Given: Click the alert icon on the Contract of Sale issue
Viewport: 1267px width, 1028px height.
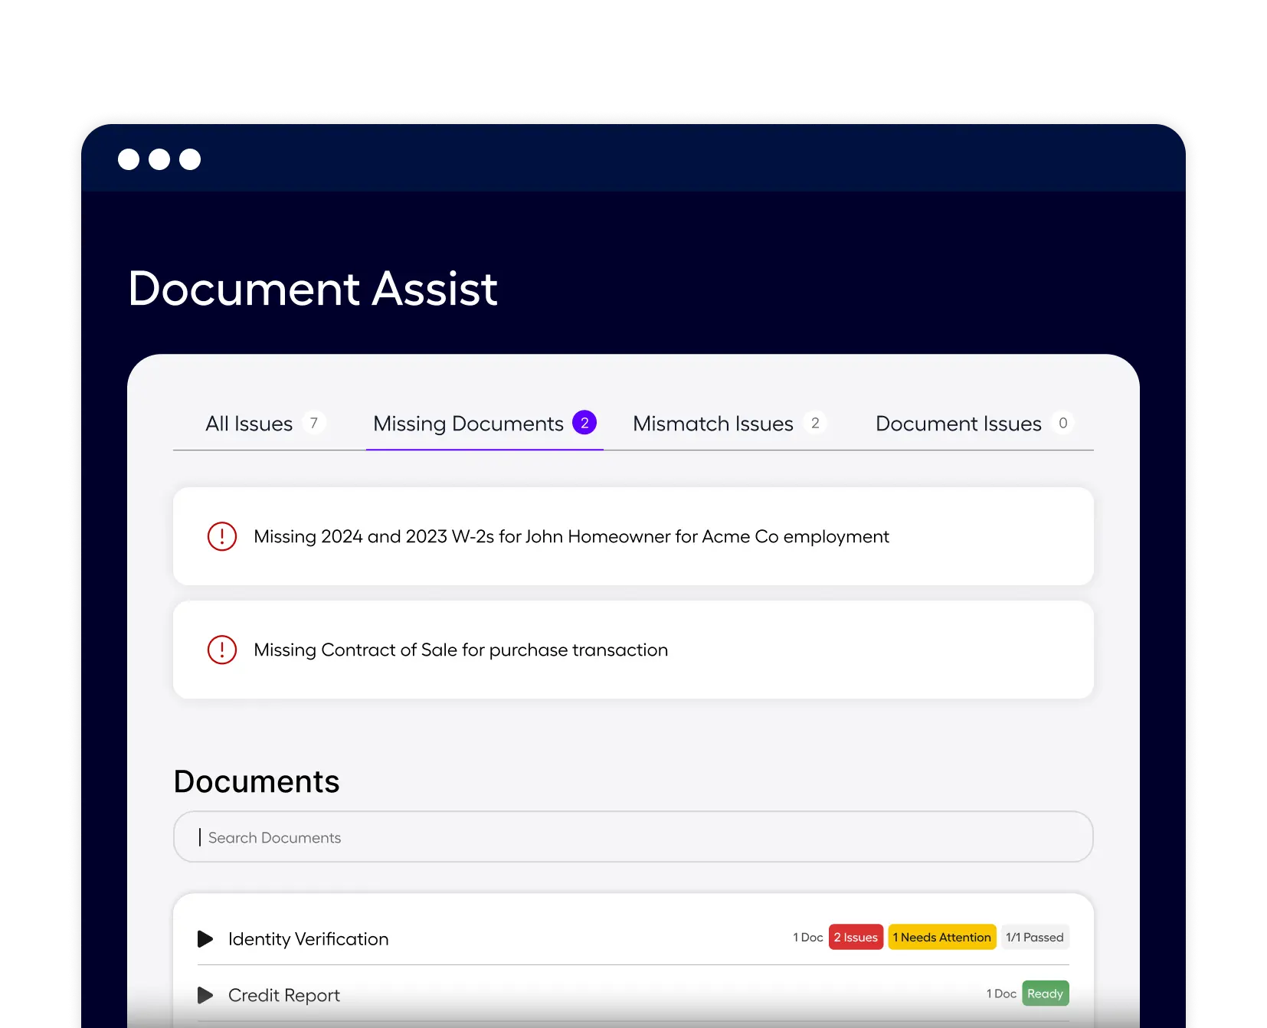Looking at the screenshot, I should [222, 650].
